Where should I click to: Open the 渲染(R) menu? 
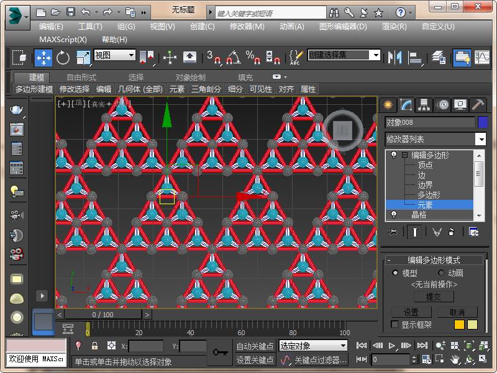(x=394, y=27)
